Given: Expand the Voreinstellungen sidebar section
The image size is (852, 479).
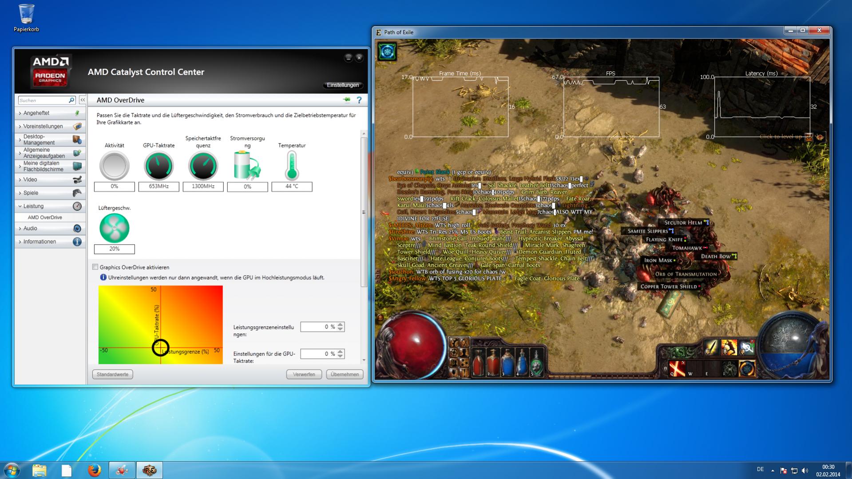Looking at the screenshot, I should [x=50, y=126].
